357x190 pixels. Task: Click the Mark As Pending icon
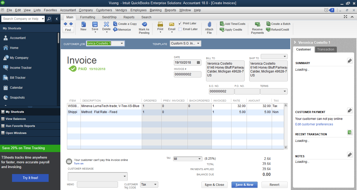[144, 25]
